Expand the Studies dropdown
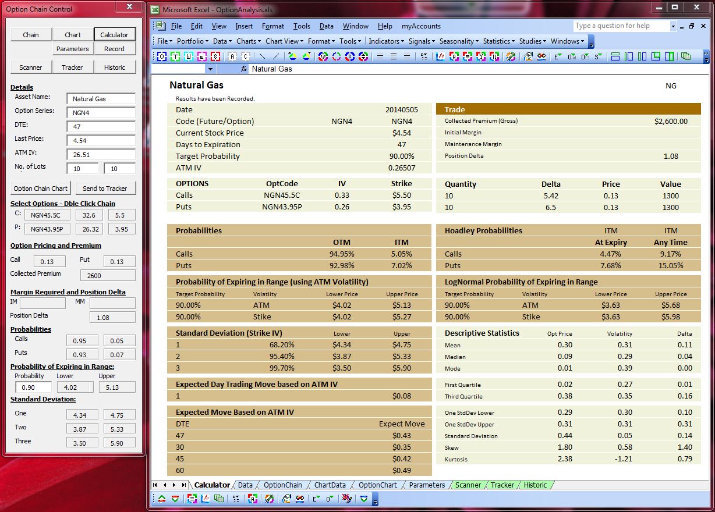 coord(533,41)
